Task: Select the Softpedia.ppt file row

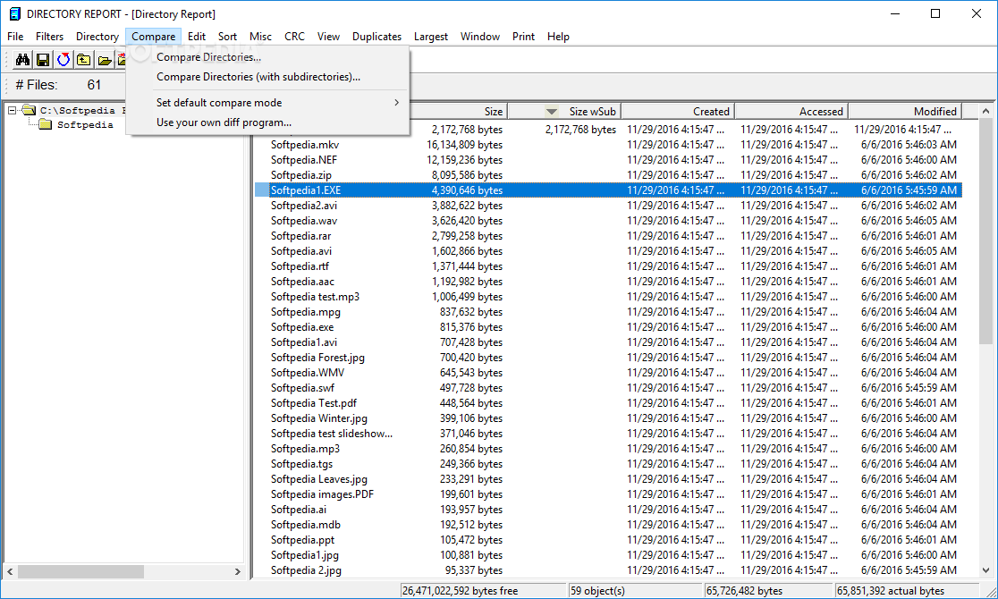Action: coord(608,540)
